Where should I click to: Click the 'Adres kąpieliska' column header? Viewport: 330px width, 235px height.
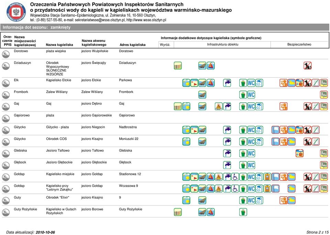point(133,45)
